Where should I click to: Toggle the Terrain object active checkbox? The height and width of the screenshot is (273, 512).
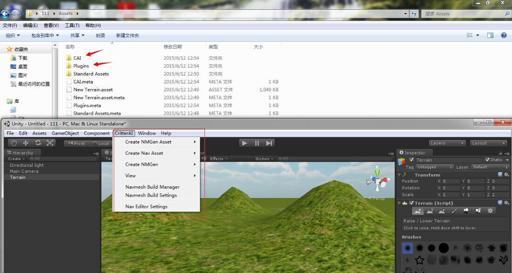click(x=411, y=160)
